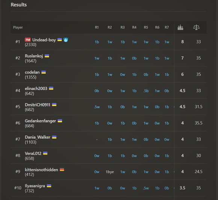Click the R7 column header
218x200 pixels.
click(167, 27)
